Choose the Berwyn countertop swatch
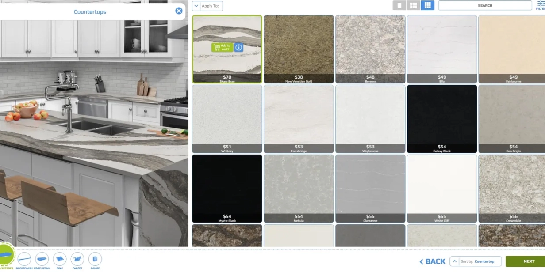 pyautogui.click(x=370, y=49)
